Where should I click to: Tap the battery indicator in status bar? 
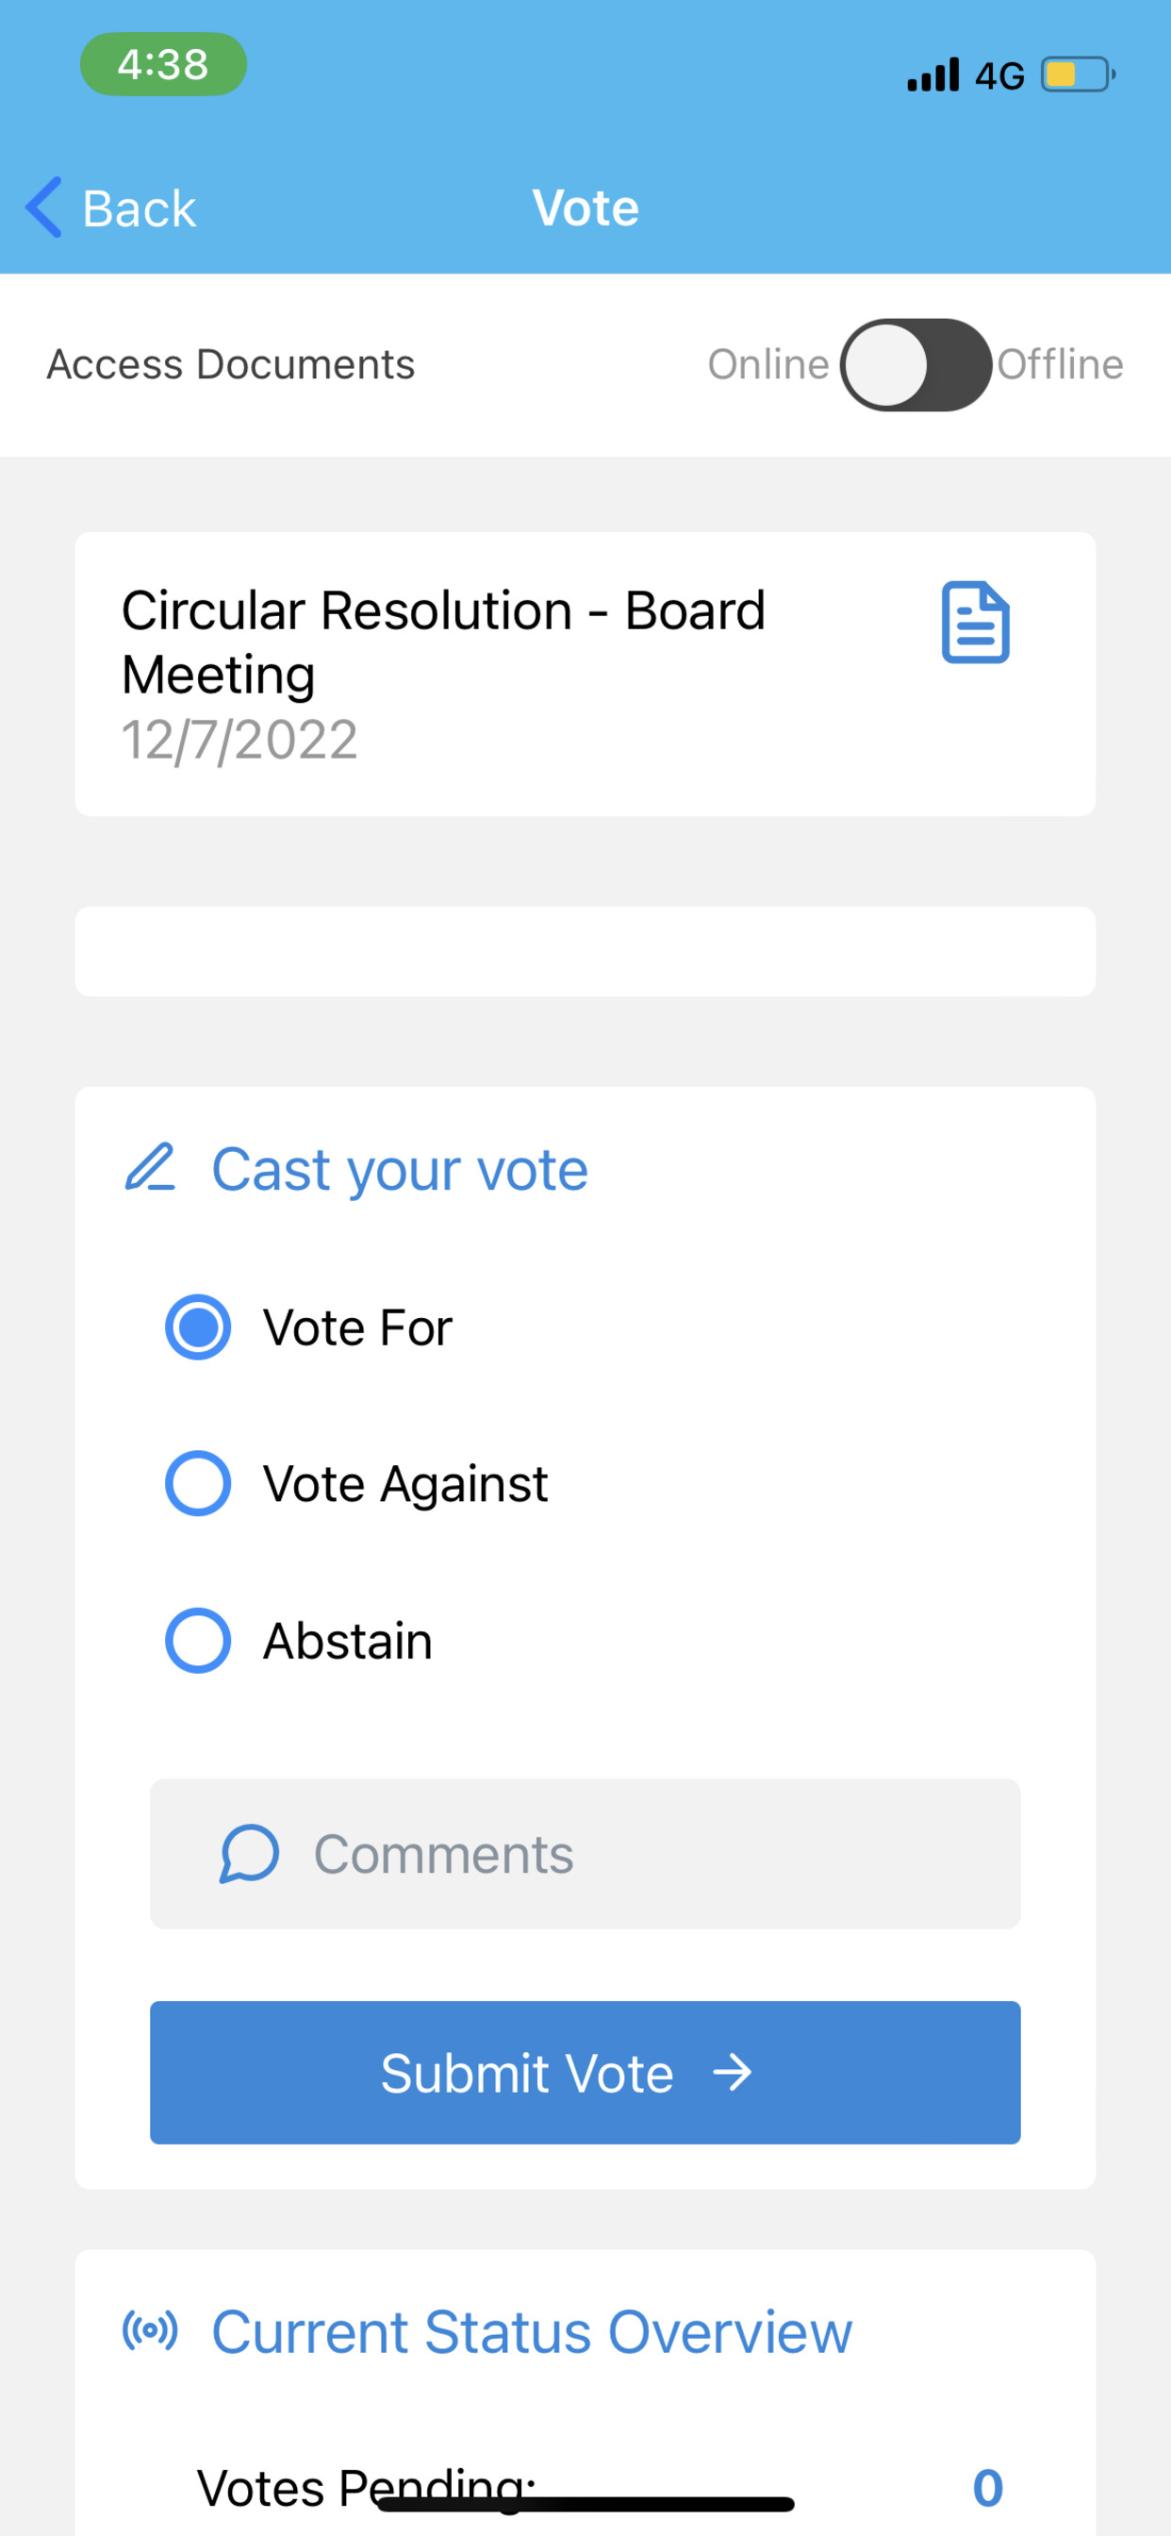pyautogui.click(x=1079, y=75)
